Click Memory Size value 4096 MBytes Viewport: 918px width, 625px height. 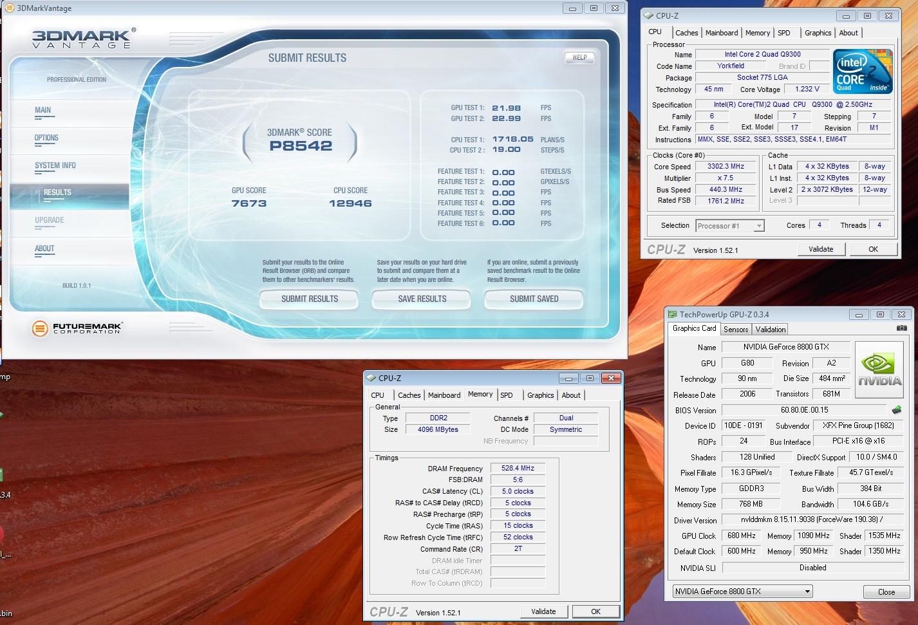point(438,429)
